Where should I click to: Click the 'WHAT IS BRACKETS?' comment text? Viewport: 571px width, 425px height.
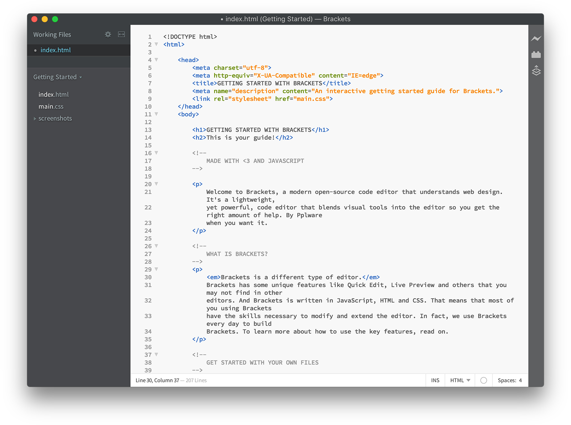click(x=237, y=254)
